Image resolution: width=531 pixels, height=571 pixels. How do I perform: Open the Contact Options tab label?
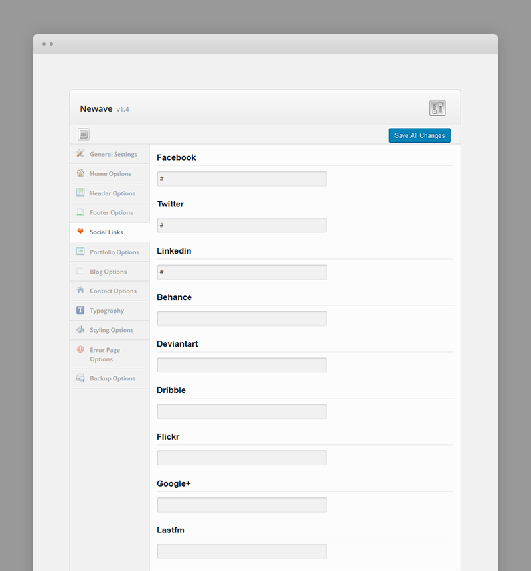tap(114, 291)
